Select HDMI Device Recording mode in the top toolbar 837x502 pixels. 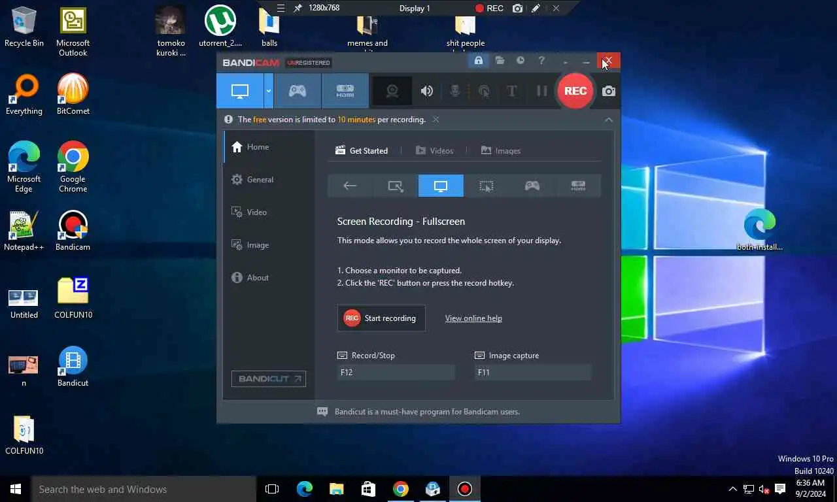345,91
